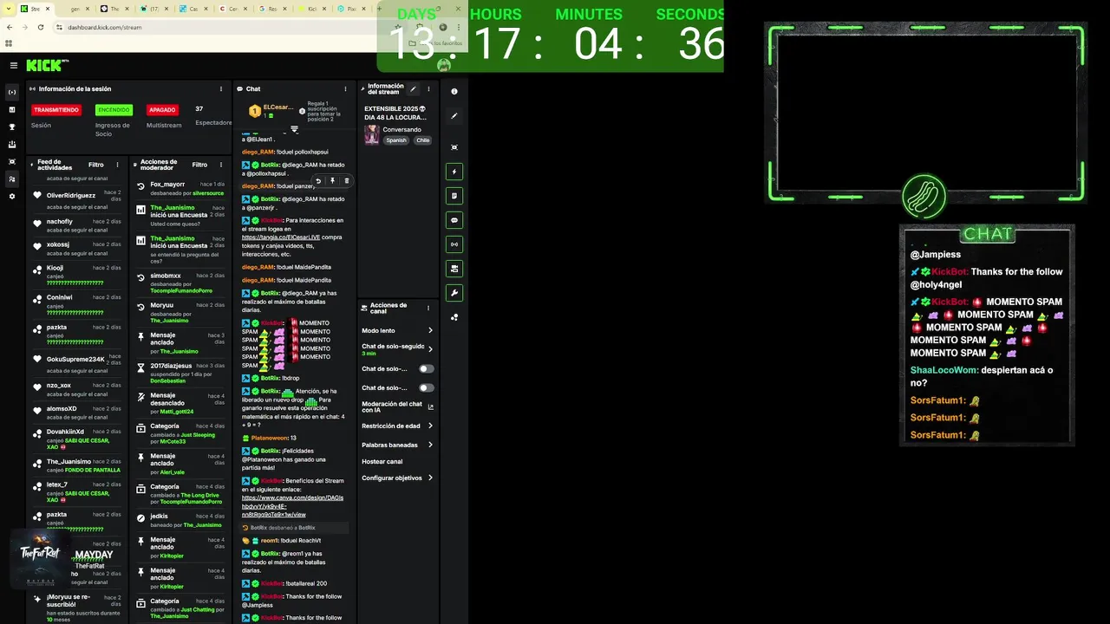Reload the browser page
The width and height of the screenshot is (1110, 624).
coord(42,27)
